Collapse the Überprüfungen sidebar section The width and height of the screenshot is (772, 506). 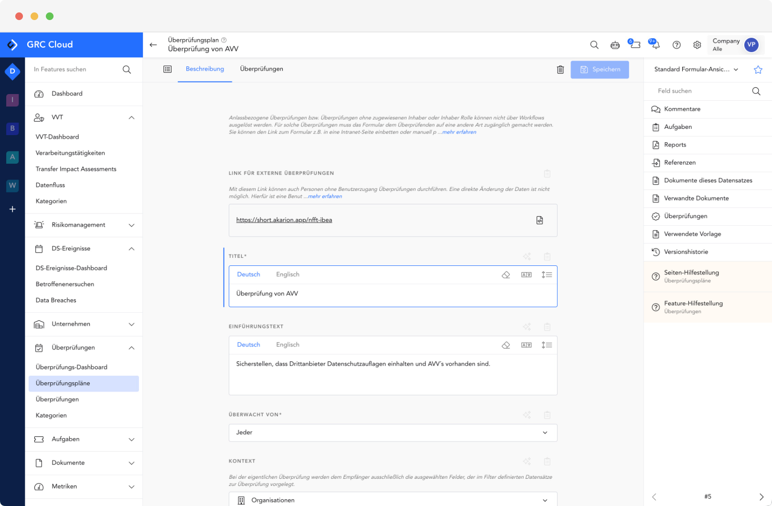click(x=131, y=348)
